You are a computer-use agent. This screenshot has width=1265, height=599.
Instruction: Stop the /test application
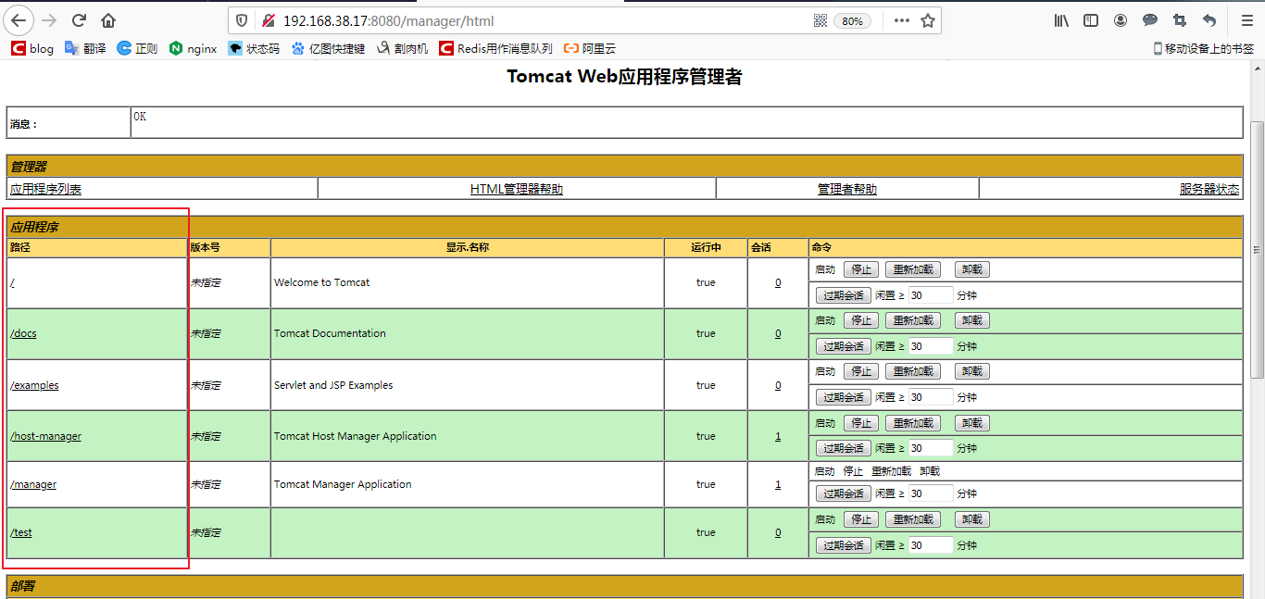pos(861,519)
